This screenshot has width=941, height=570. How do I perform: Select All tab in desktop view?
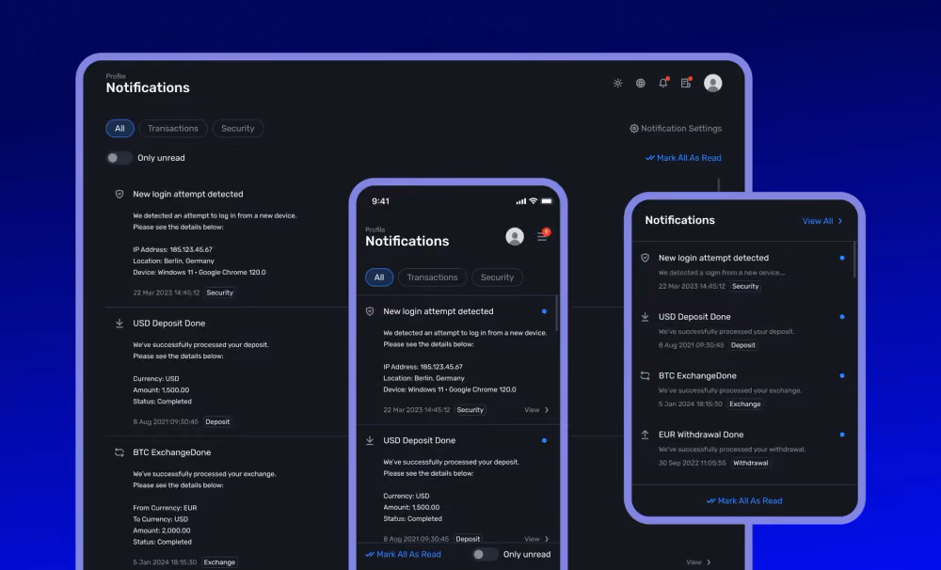120,129
